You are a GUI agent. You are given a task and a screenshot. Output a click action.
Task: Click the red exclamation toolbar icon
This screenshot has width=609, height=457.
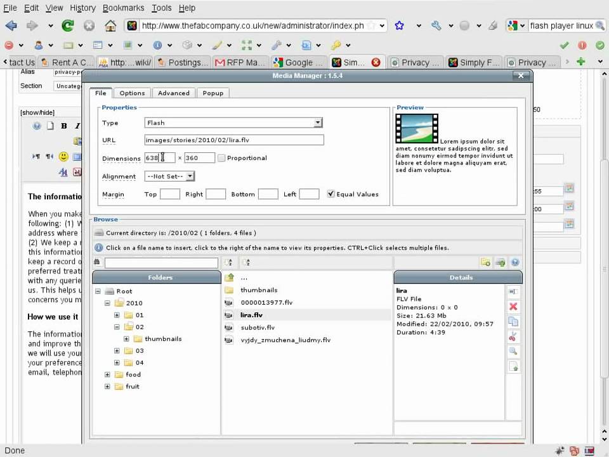[582, 45]
